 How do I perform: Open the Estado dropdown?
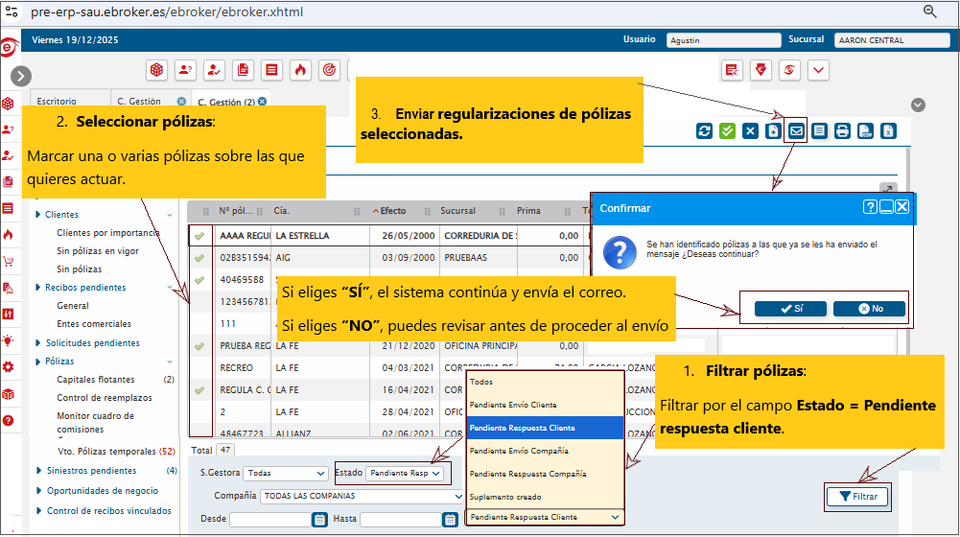pyautogui.click(x=406, y=473)
